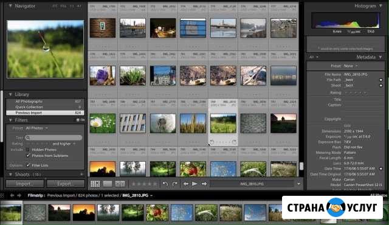The height and width of the screenshot is (225, 389).
Task: Click the Export button
Action: (66, 184)
